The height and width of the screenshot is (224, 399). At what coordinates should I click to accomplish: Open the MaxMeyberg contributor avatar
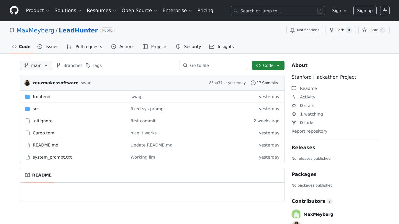296,214
